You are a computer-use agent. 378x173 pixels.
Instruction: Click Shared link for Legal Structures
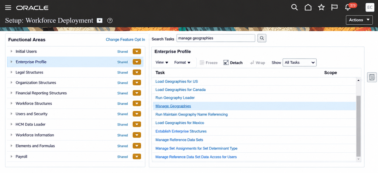click(123, 72)
